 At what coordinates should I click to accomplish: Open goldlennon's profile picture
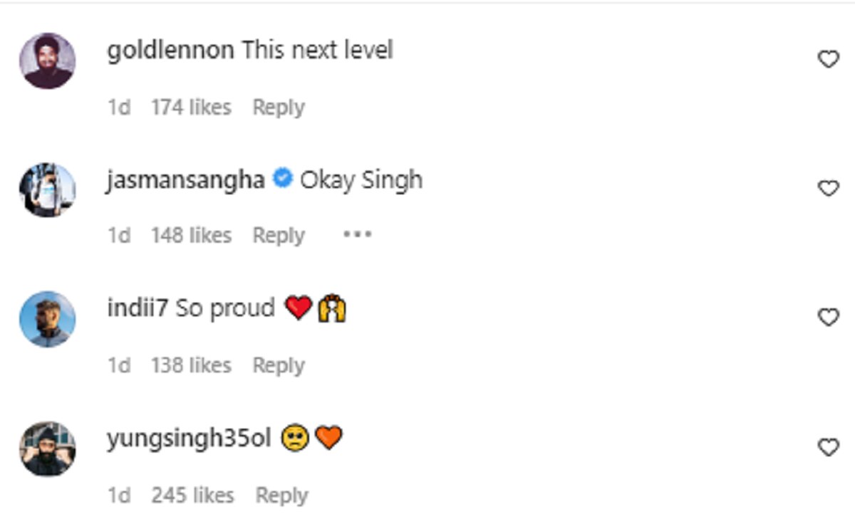click(x=47, y=61)
